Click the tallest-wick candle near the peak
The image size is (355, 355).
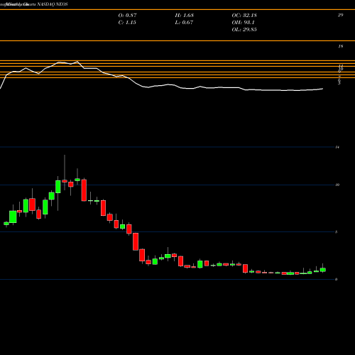65,181
